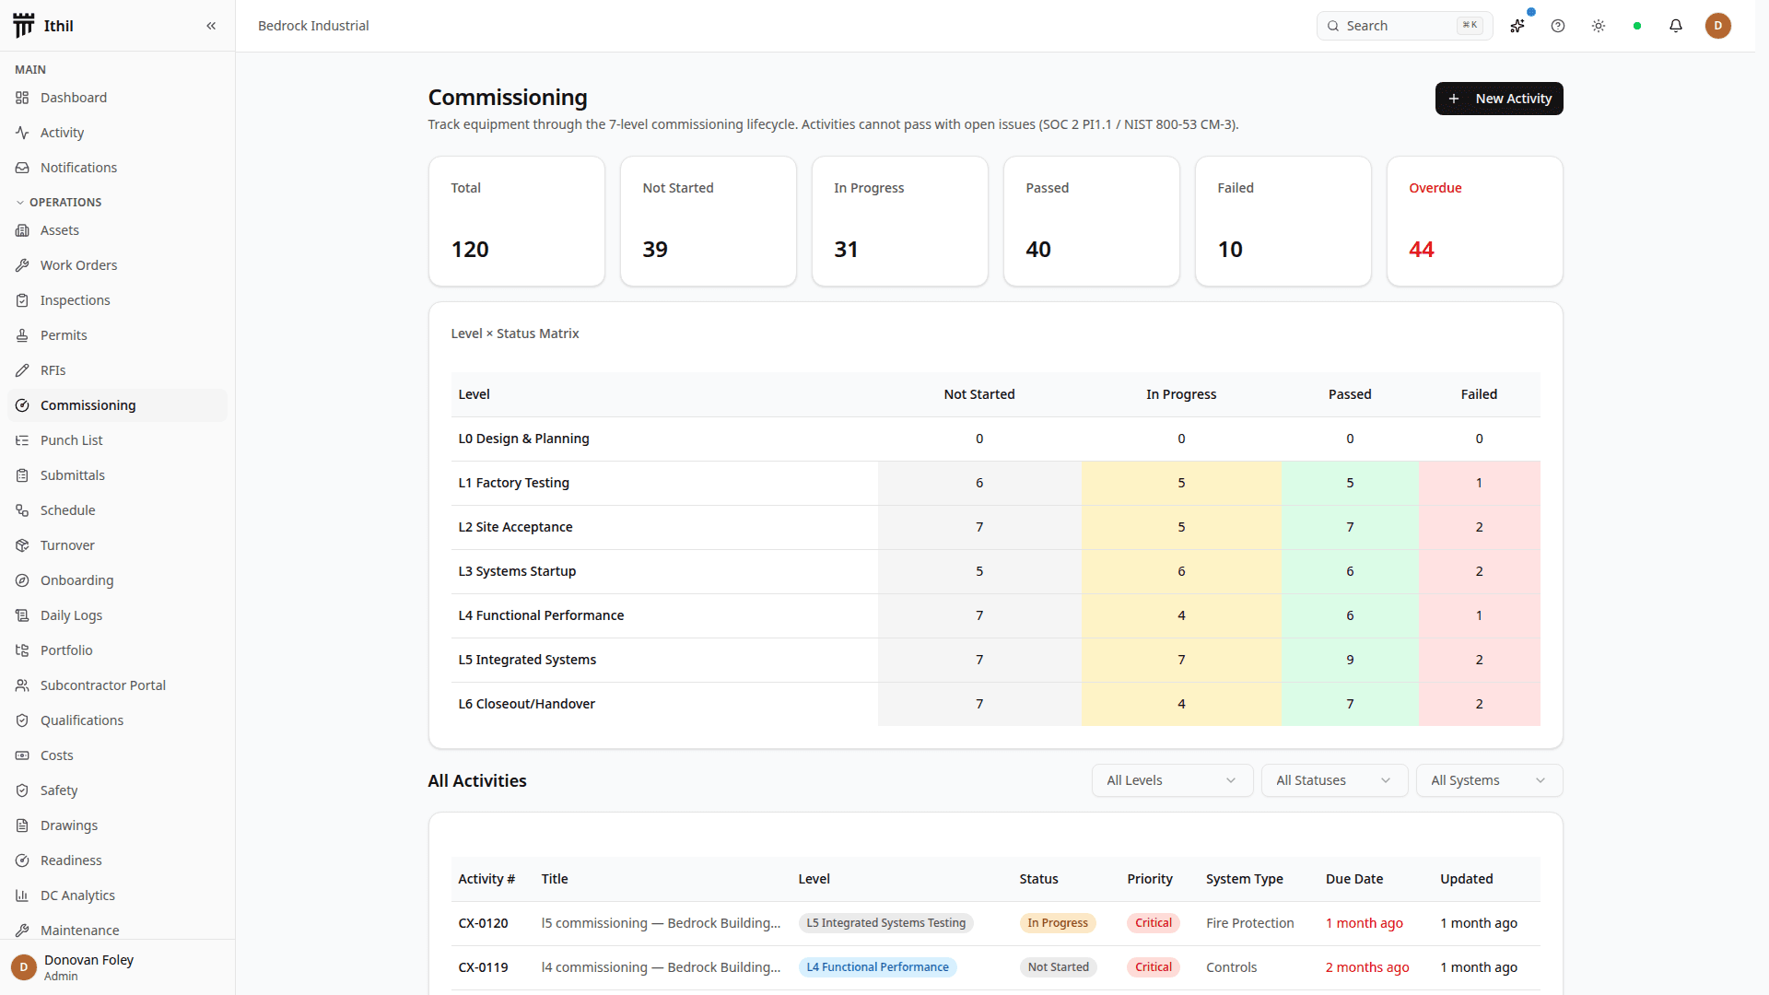
Task: Focus the Search input field
Action: pyautogui.click(x=1404, y=26)
